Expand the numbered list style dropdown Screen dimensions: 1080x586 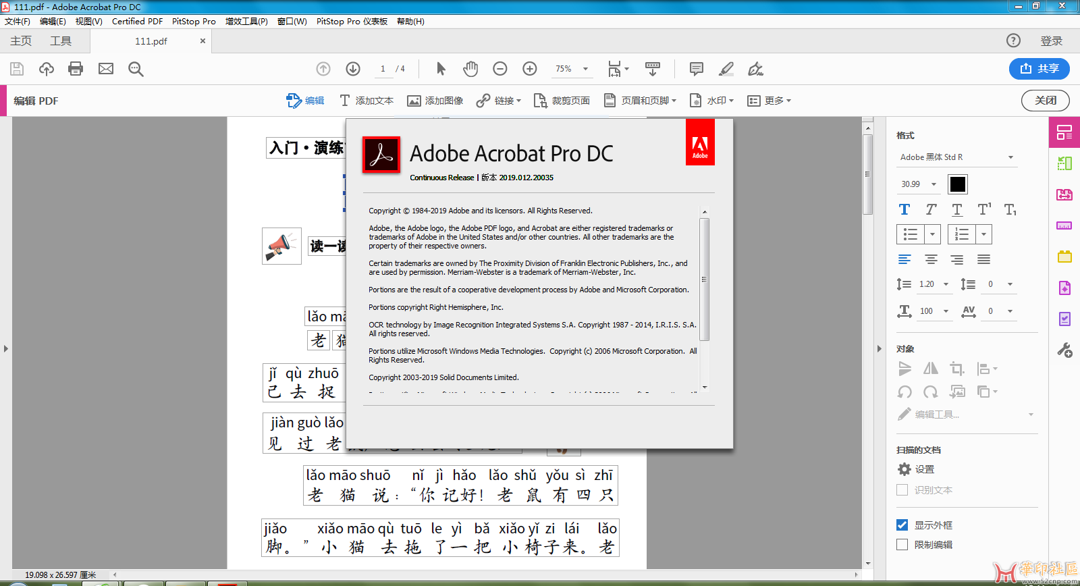(x=983, y=234)
